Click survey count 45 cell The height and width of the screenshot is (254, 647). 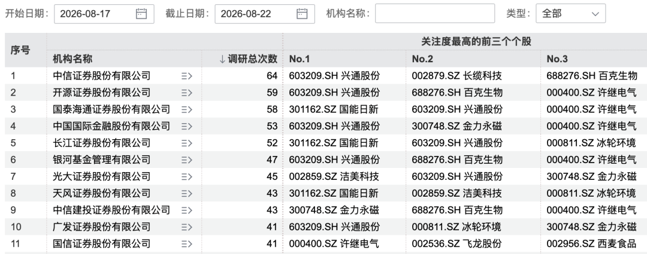pyautogui.click(x=272, y=177)
